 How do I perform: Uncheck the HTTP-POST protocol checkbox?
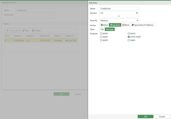(129, 37)
